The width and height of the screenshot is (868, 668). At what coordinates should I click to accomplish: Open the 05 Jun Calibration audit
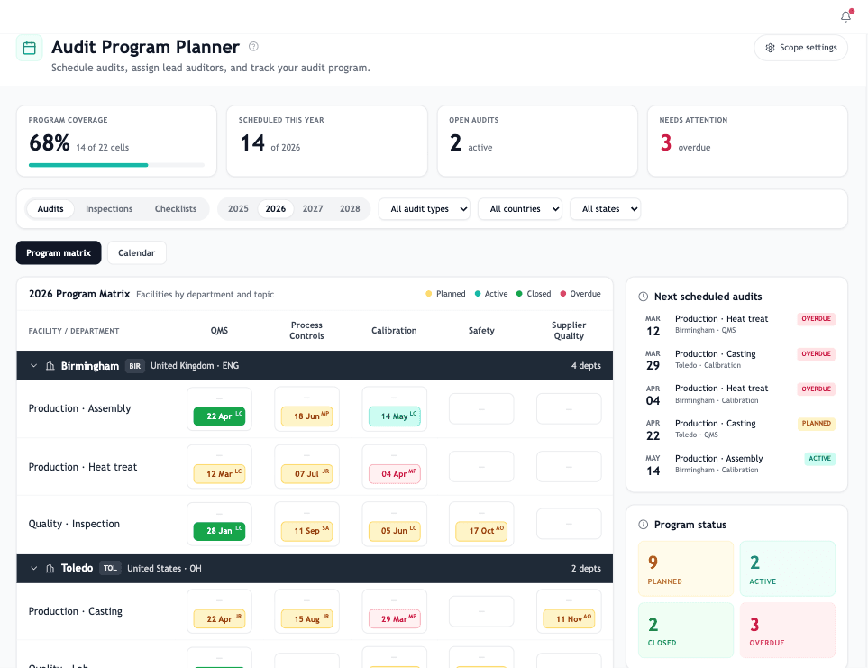tap(394, 531)
